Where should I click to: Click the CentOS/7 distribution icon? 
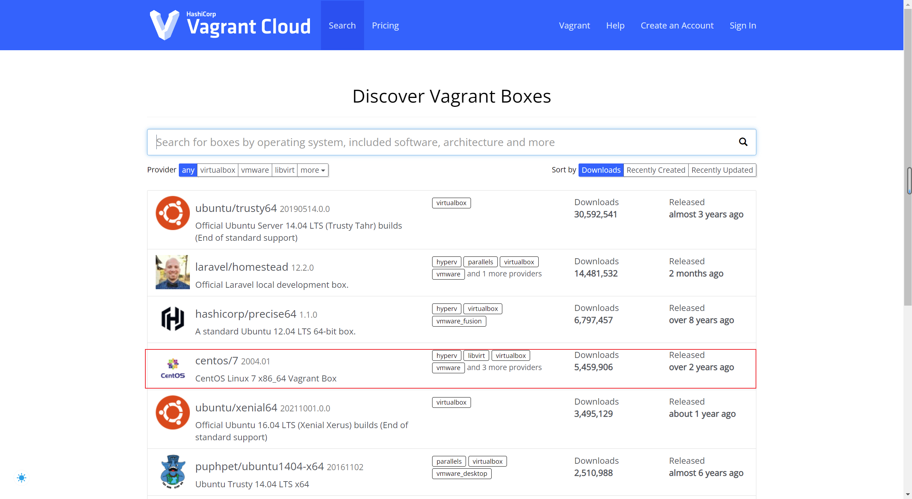pos(173,367)
